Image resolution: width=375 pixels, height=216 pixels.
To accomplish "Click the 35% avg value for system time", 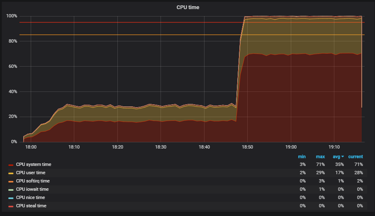I will [339, 164].
